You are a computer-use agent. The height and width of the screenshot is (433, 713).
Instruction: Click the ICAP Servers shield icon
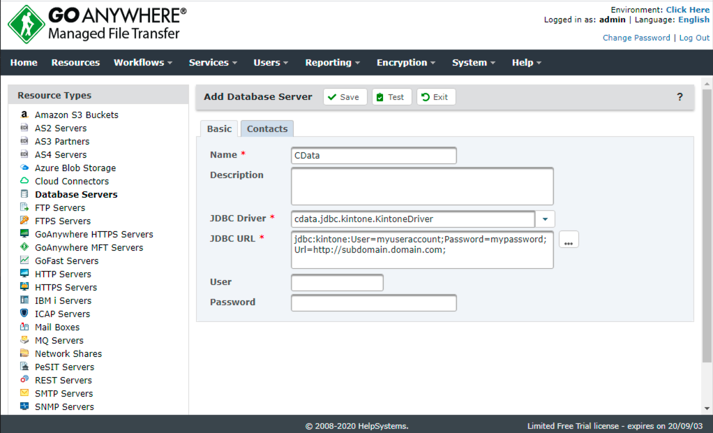tap(24, 313)
